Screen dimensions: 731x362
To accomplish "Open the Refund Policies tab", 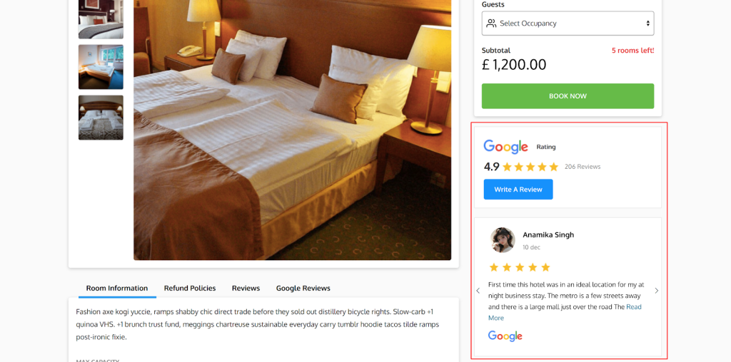I will pyautogui.click(x=190, y=289).
